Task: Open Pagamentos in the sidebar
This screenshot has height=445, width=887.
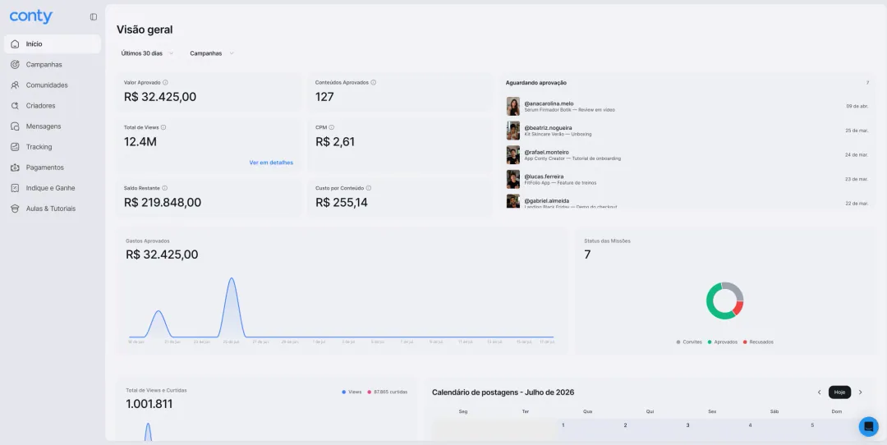Action: [x=52, y=168]
